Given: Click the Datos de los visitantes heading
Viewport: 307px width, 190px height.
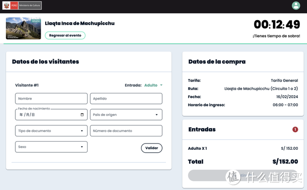Looking at the screenshot, I should click(x=46, y=62).
